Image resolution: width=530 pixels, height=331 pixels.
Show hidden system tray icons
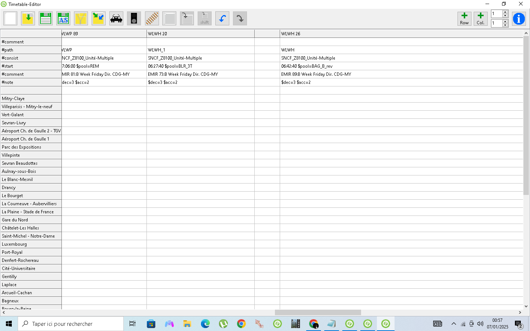click(453, 324)
